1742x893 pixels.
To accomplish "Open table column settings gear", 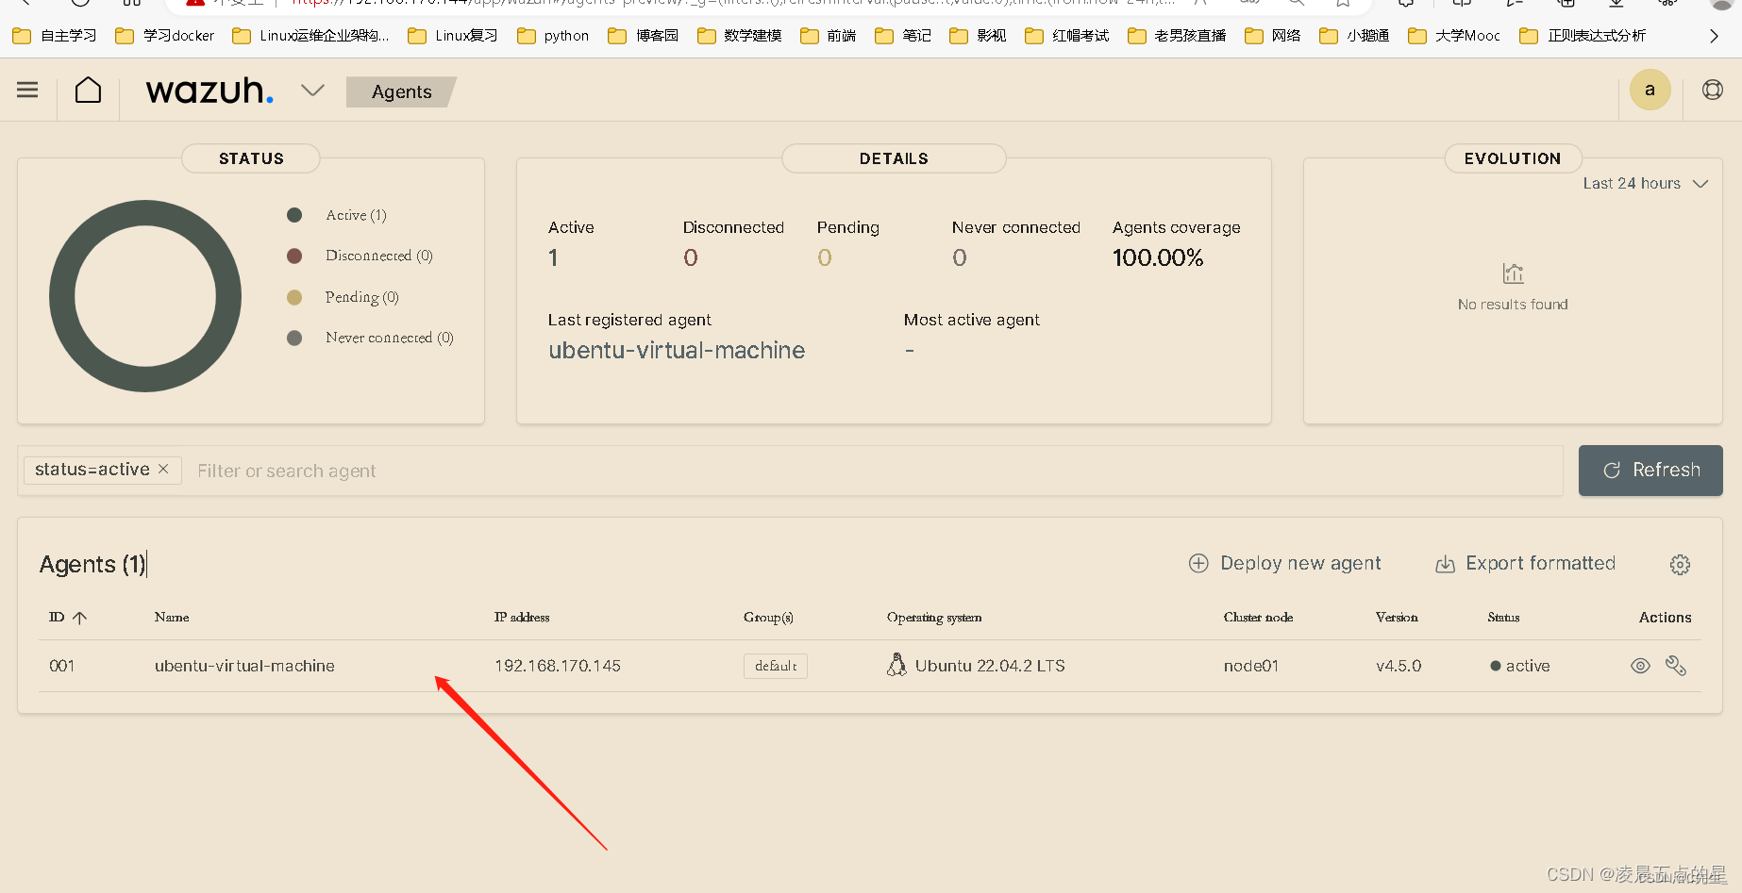I will point(1680,564).
